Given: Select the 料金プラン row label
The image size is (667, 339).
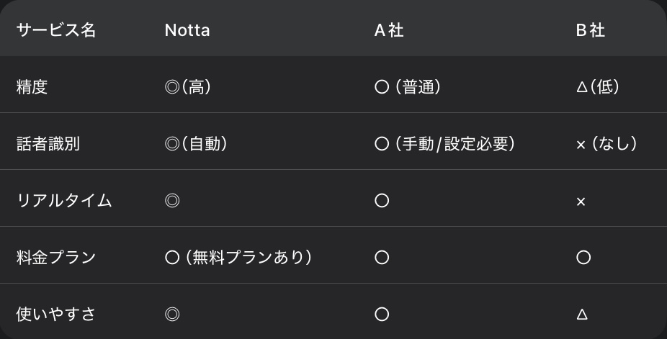Looking at the screenshot, I should (56, 258).
